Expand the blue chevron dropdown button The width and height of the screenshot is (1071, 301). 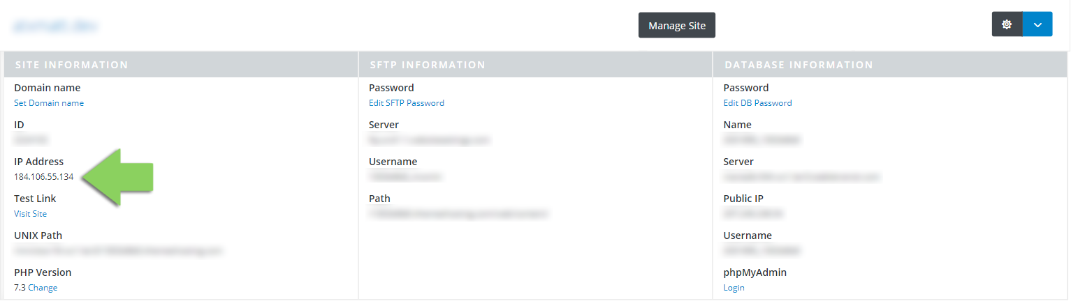[x=1037, y=24]
